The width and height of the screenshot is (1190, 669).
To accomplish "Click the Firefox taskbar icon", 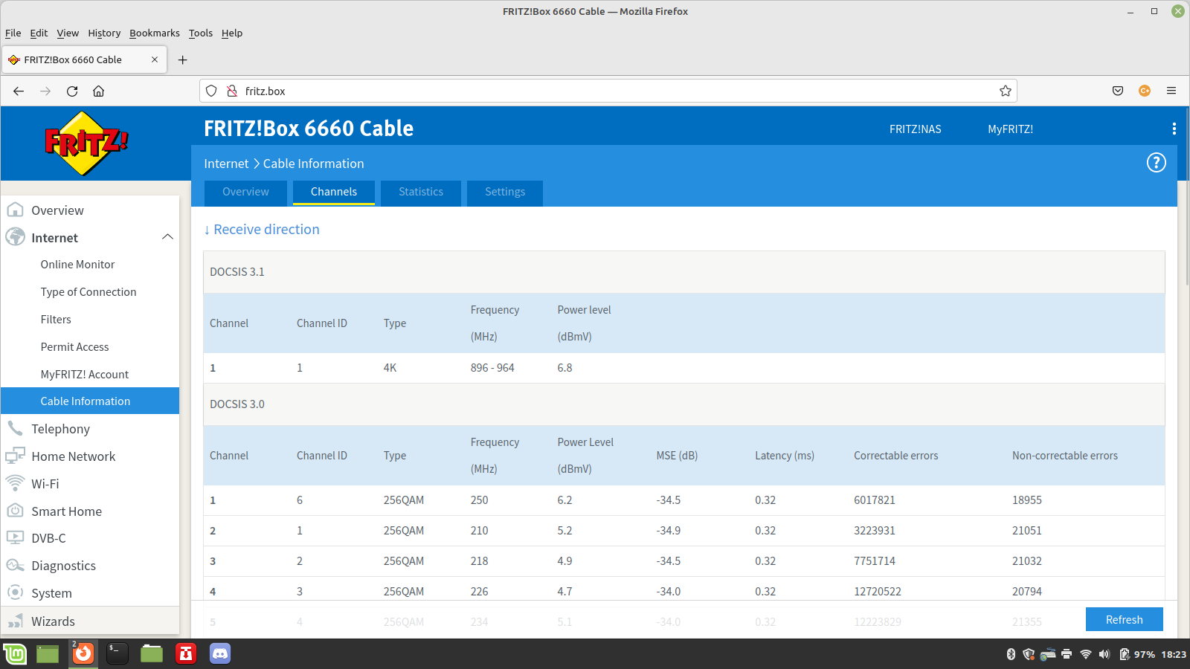I will (x=83, y=654).
